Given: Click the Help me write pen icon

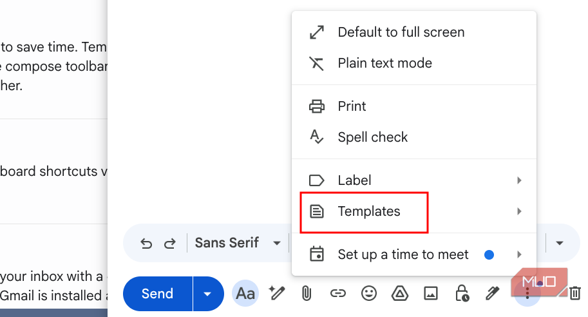Looking at the screenshot, I should click(x=277, y=293).
